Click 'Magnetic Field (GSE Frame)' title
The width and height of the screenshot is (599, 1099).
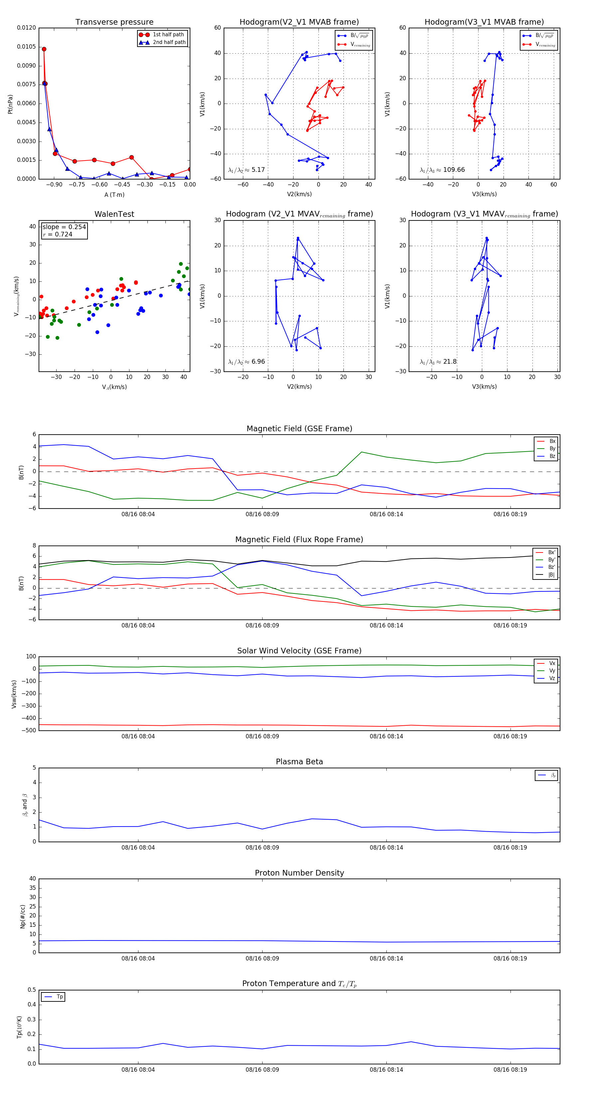click(x=299, y=429)
